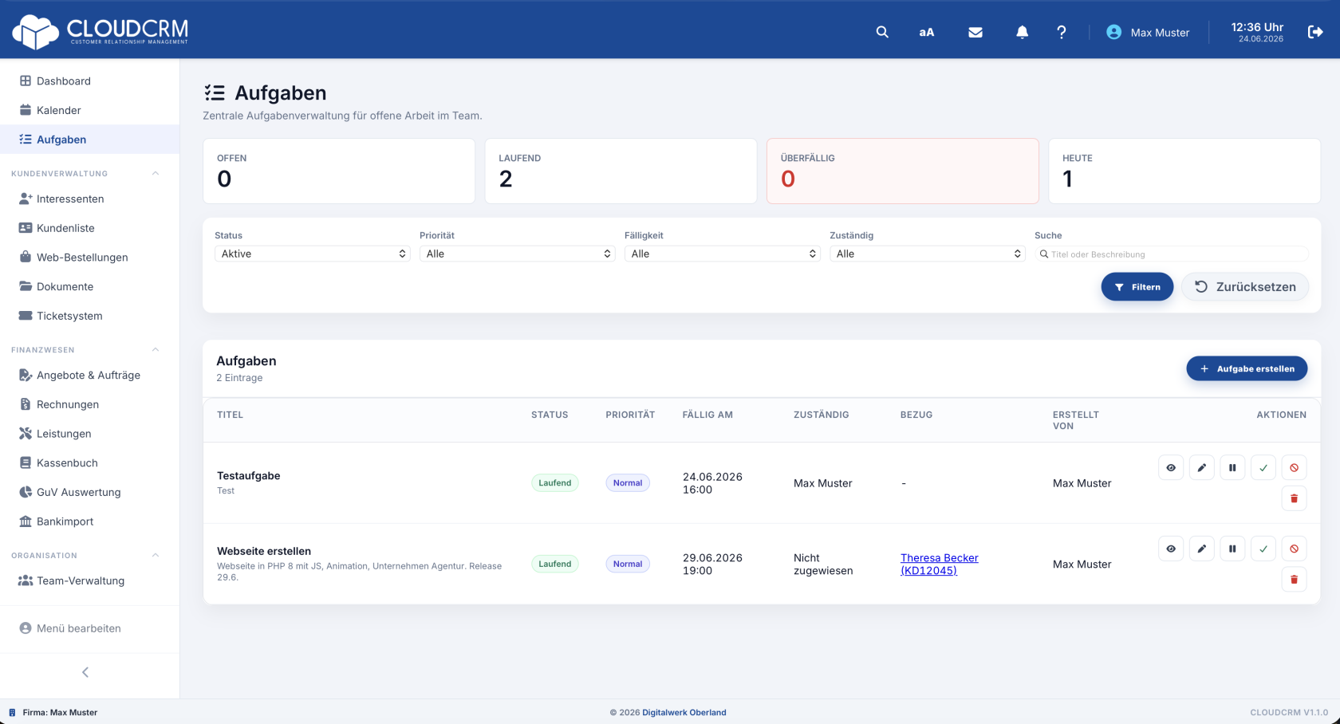Open the search magnifier in the header
Image resolution: width=1340 pixels, height=724 pixels.
[x=882, y=32]
